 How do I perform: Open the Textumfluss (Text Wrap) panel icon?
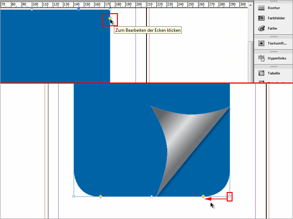[x=261, y=43]
